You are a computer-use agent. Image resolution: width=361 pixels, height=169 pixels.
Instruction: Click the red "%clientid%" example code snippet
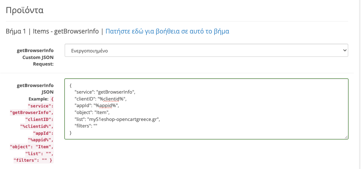click(x=37, y=126)
